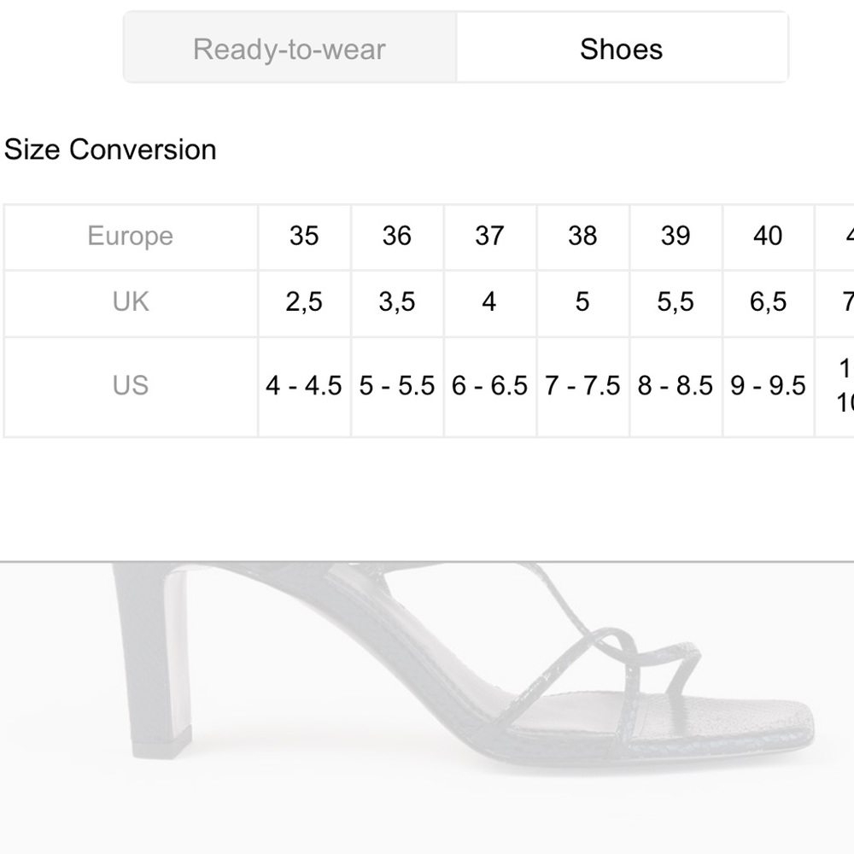Click the US row label
This screenshot has width=854, height=854.
coord(131,385)
